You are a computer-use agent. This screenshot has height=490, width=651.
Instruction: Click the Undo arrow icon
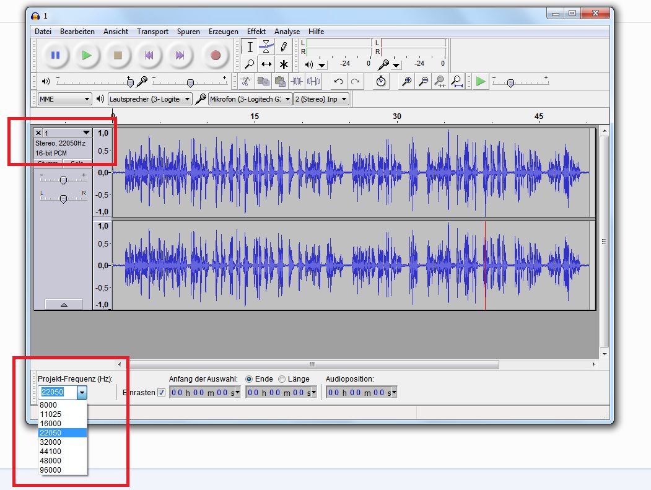338,81
